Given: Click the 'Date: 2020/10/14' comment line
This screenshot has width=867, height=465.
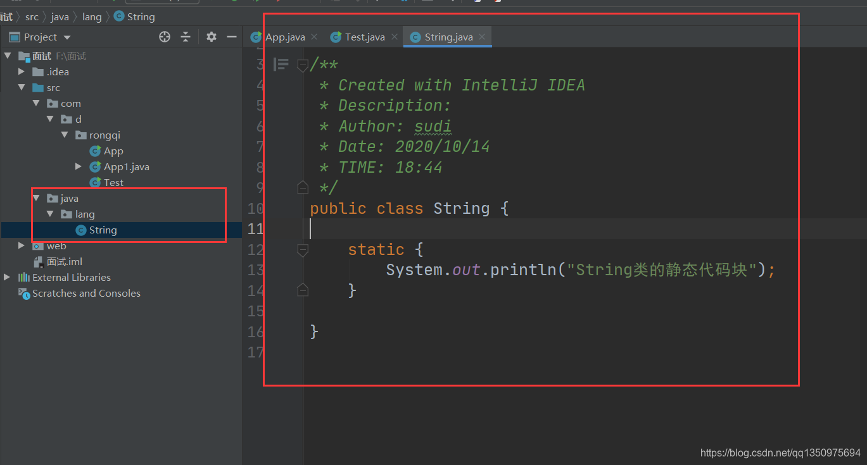Looking at the screenshot, I should [x=414, y=146].
